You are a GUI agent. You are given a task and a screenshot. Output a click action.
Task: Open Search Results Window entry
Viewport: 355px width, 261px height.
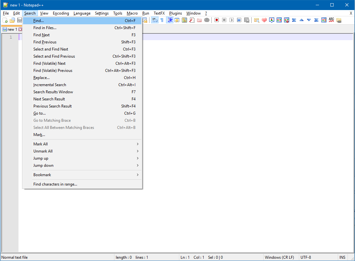82,92
